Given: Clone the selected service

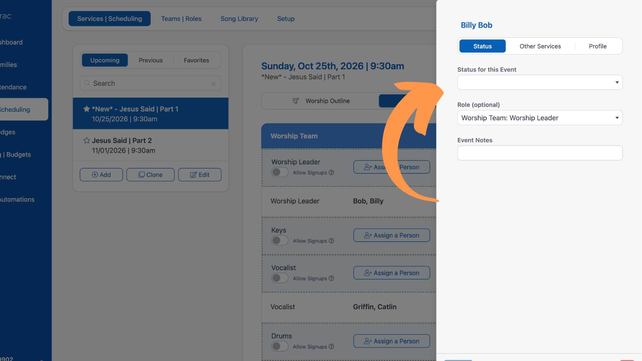Looking at the screenshot, I should click(150, 174).
